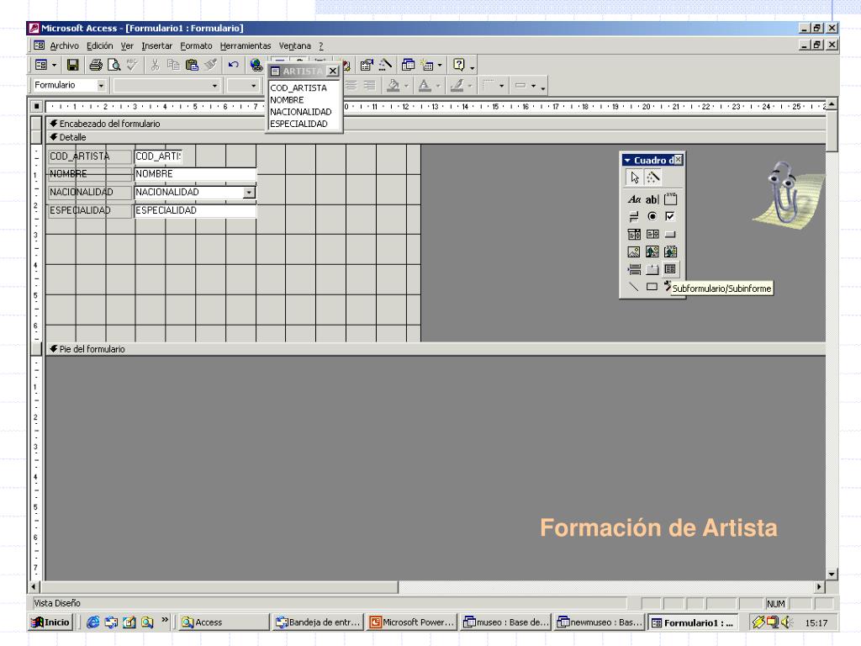The image size is (861, 646).
Task: Click the Font color 'A' button
Action: tap(425, 85)
